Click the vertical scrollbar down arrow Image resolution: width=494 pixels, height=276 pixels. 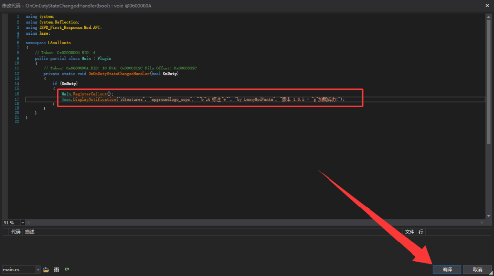pyautogui.click(x=489, y=216)
